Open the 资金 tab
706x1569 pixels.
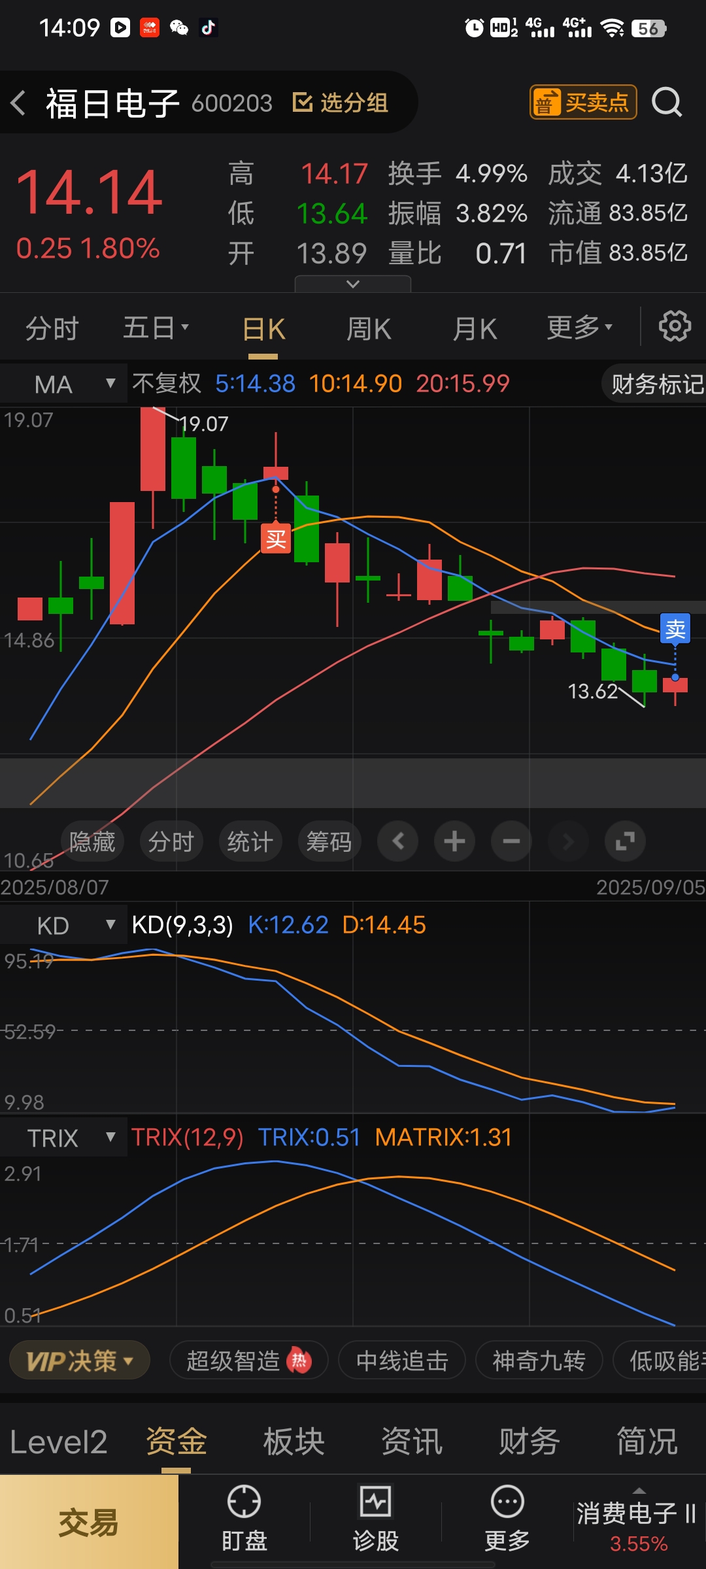coord(176,1442)
